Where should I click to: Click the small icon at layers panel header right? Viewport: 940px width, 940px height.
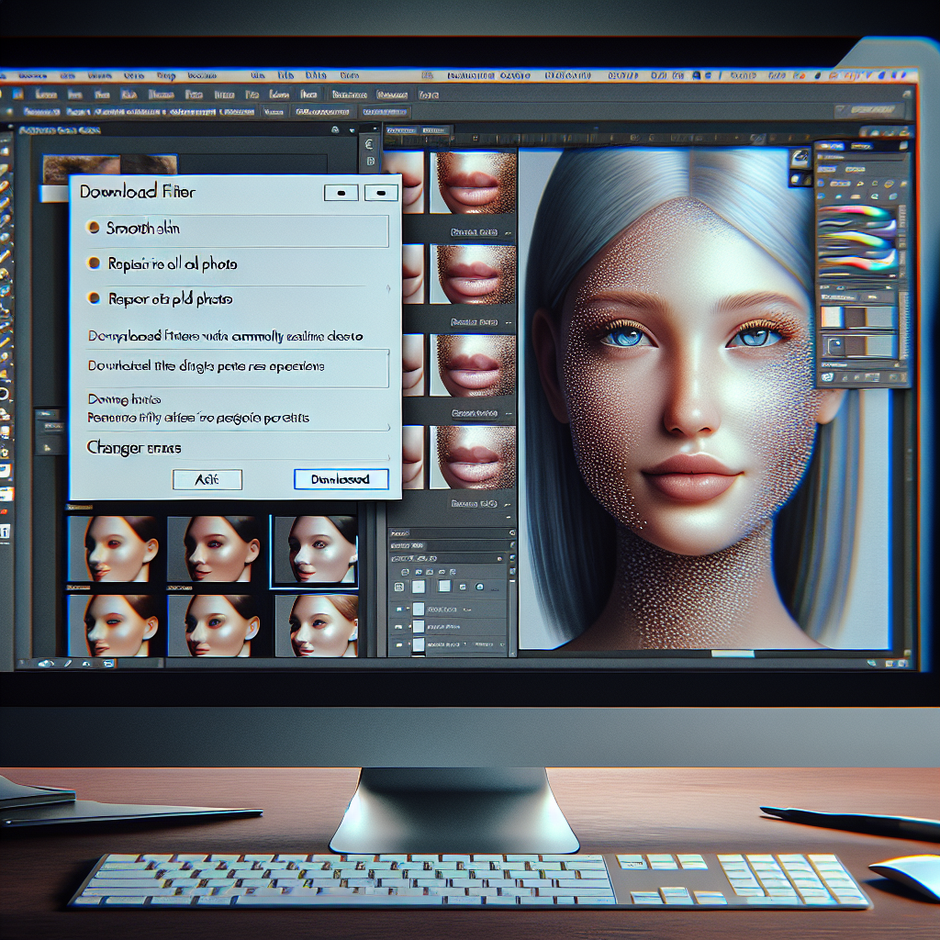click(511, 532)
